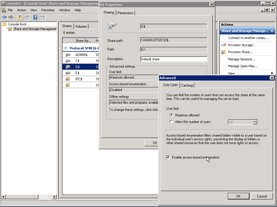Open the Favorites menu
The image size is (277, 207).
point(48,10)
